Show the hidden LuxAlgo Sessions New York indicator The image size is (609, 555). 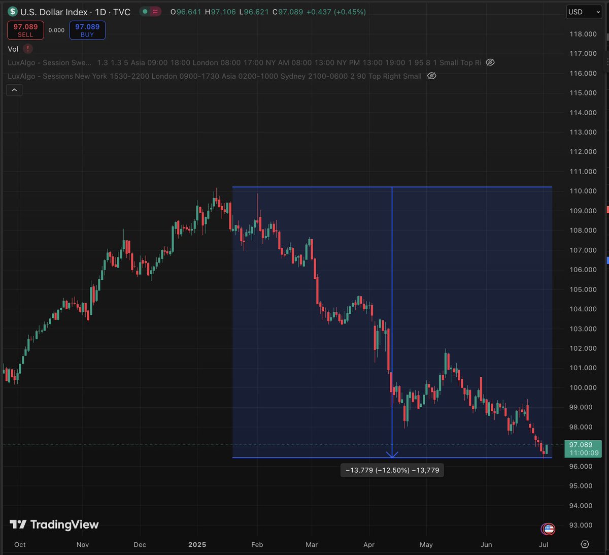431,76
